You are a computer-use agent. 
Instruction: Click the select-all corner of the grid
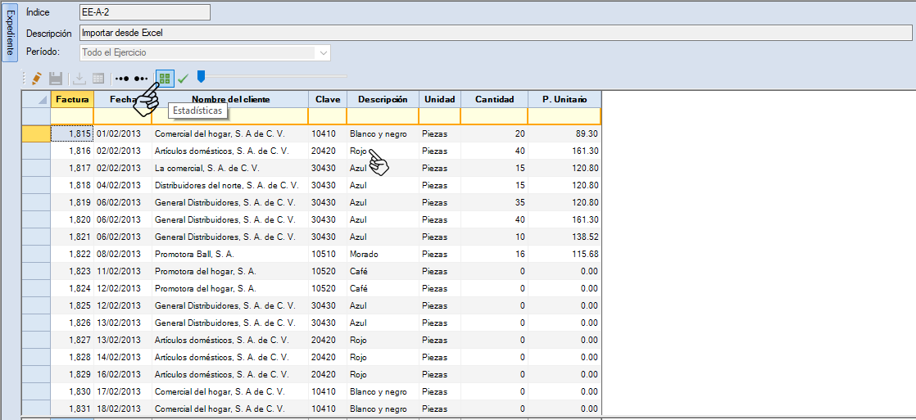(x=36, y=99)
